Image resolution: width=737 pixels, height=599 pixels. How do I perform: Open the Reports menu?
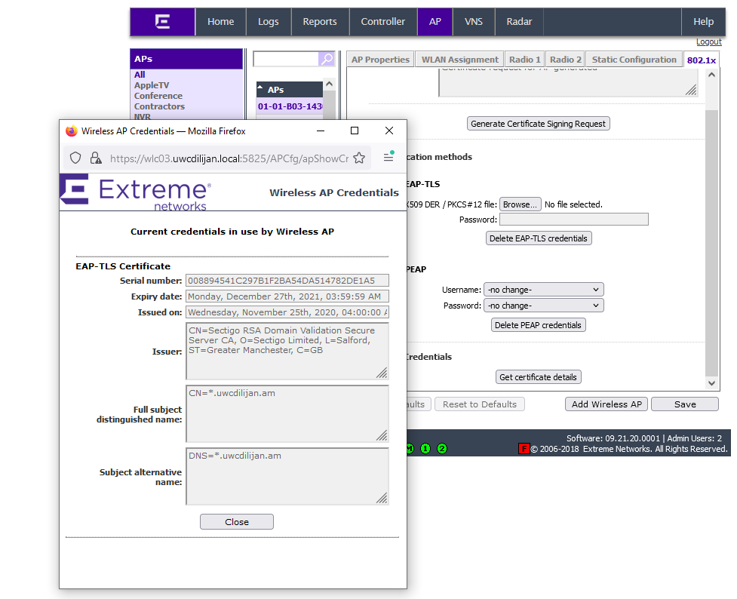320,22
